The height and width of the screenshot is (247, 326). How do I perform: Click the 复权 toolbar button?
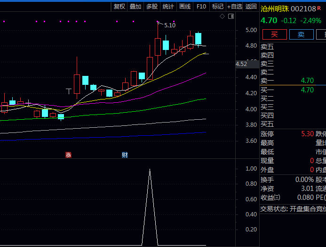coord(119,7)
